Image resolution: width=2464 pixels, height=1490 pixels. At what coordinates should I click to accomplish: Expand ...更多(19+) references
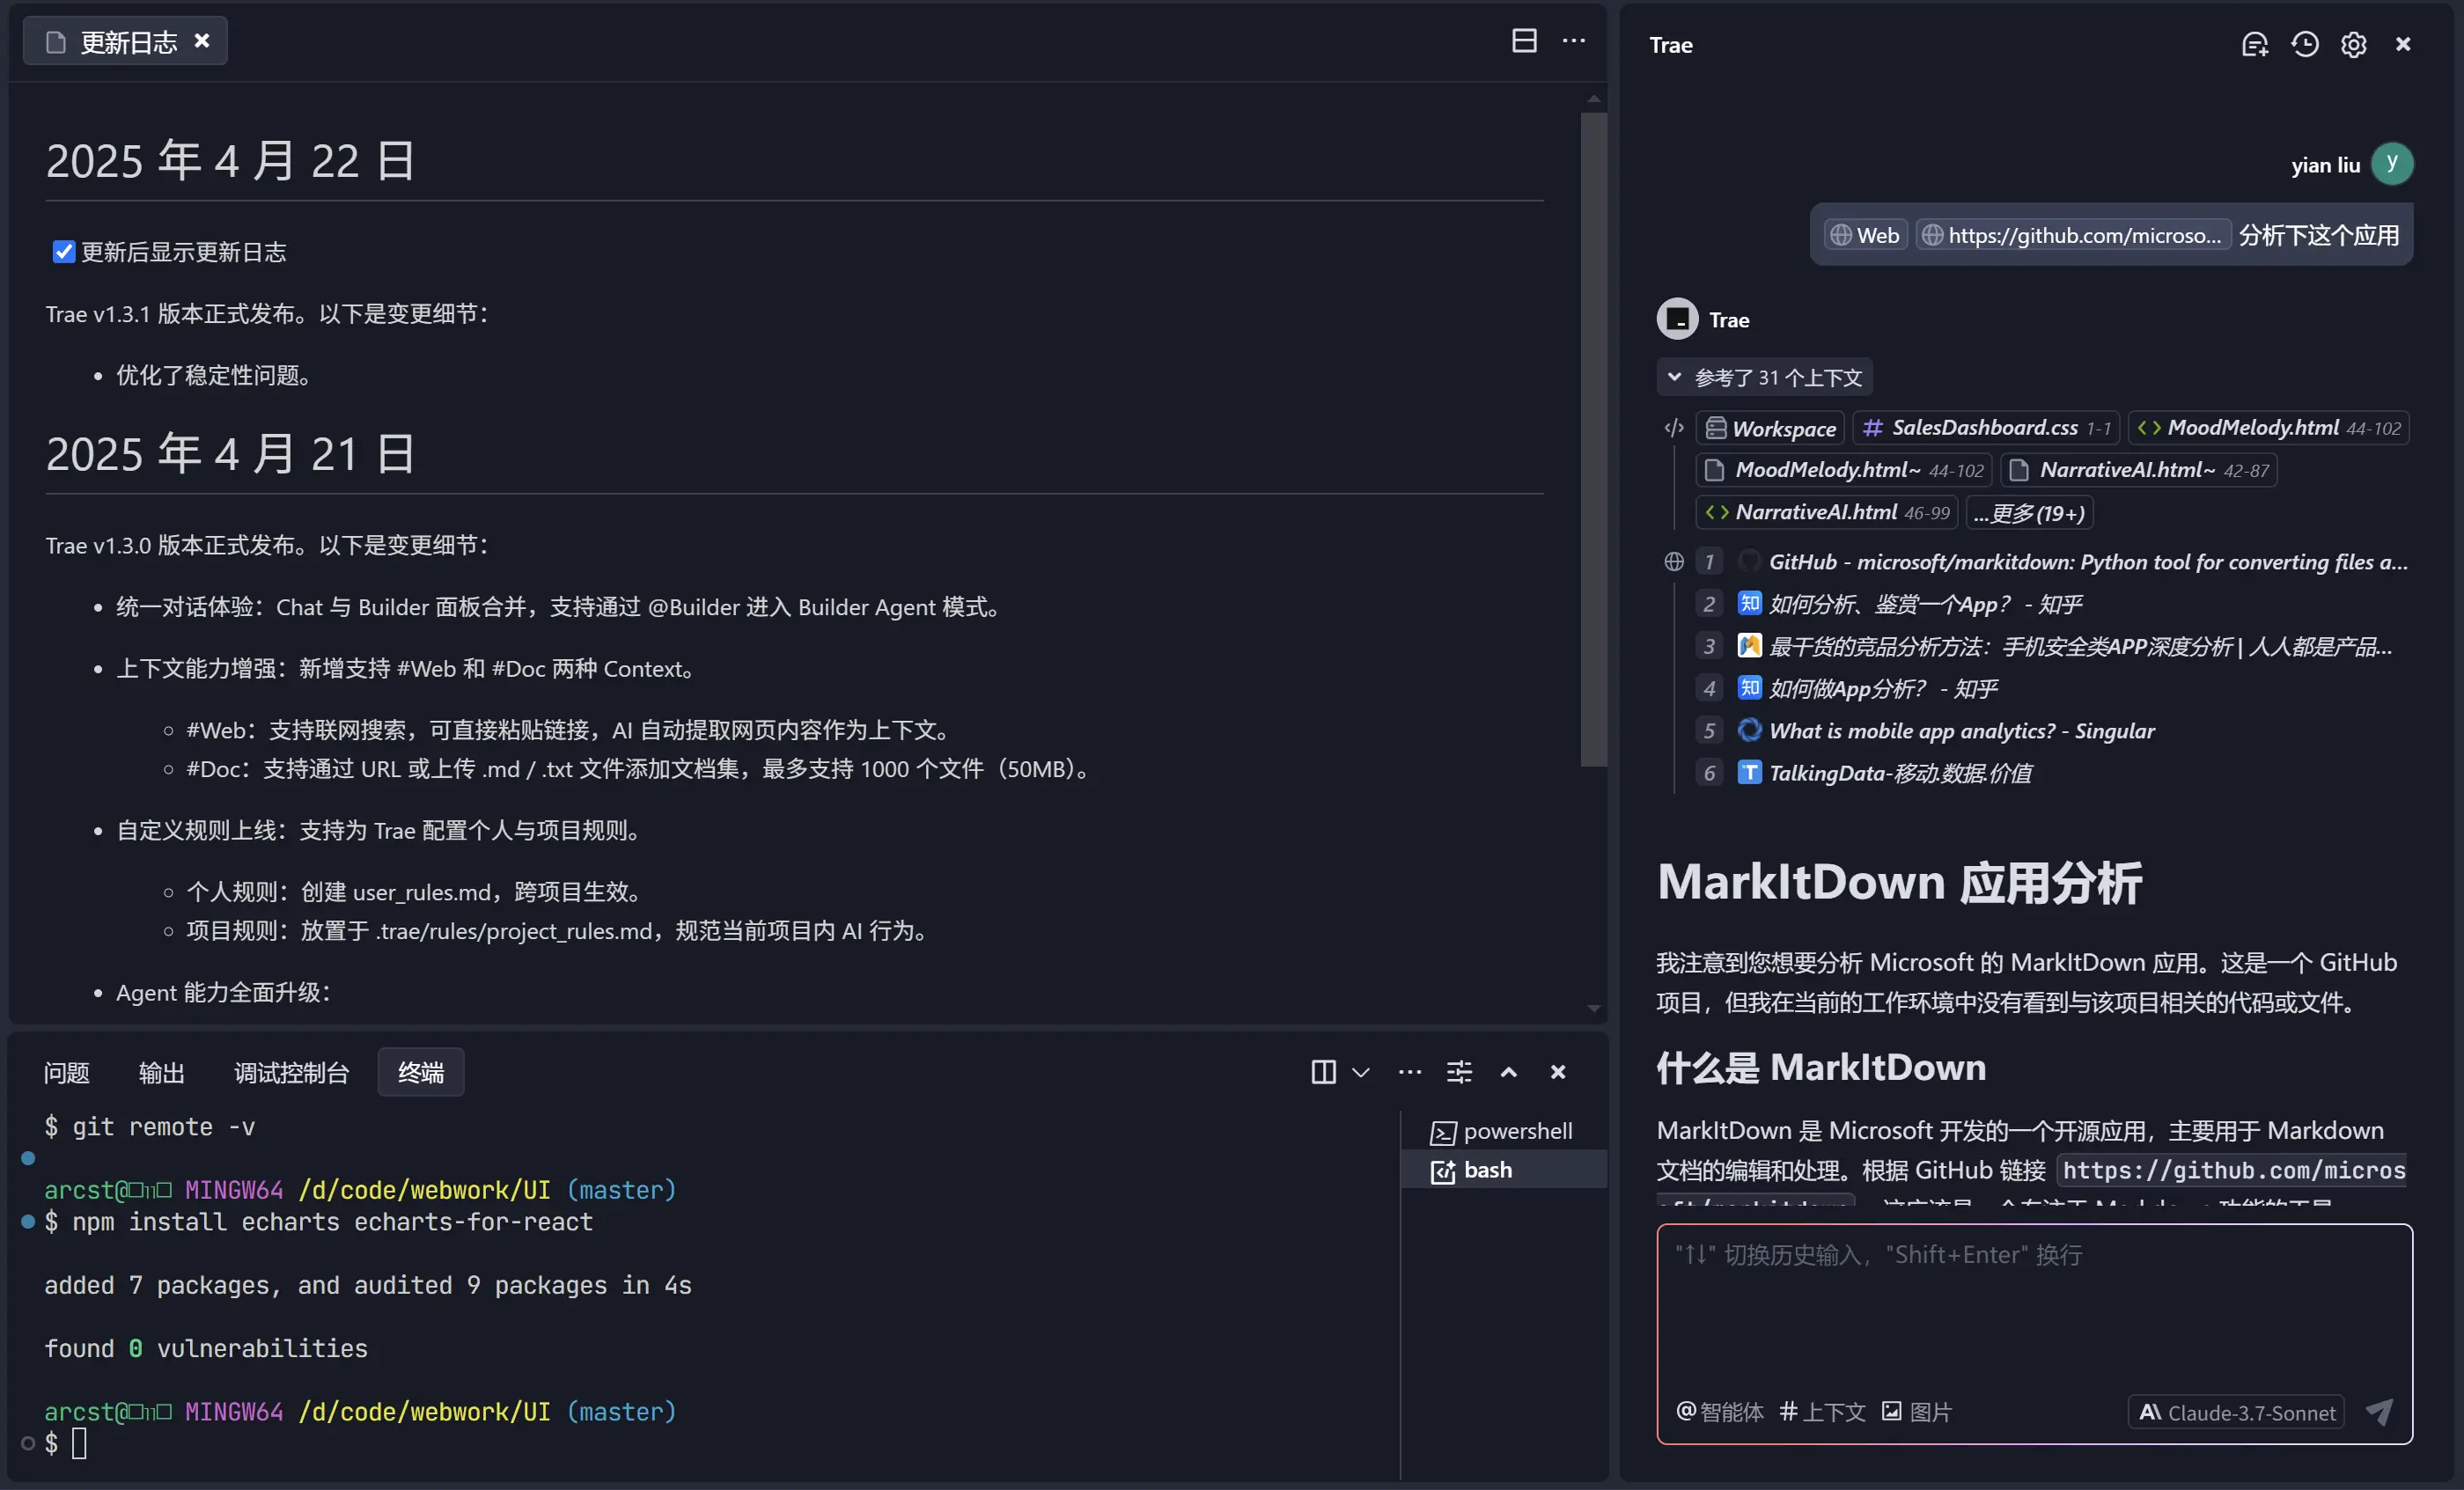[x=2029, y=513]
